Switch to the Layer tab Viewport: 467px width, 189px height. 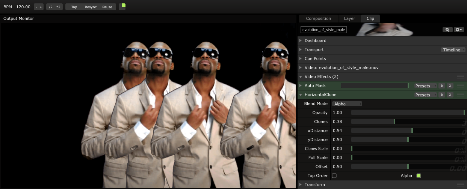(x=349, y=18)
